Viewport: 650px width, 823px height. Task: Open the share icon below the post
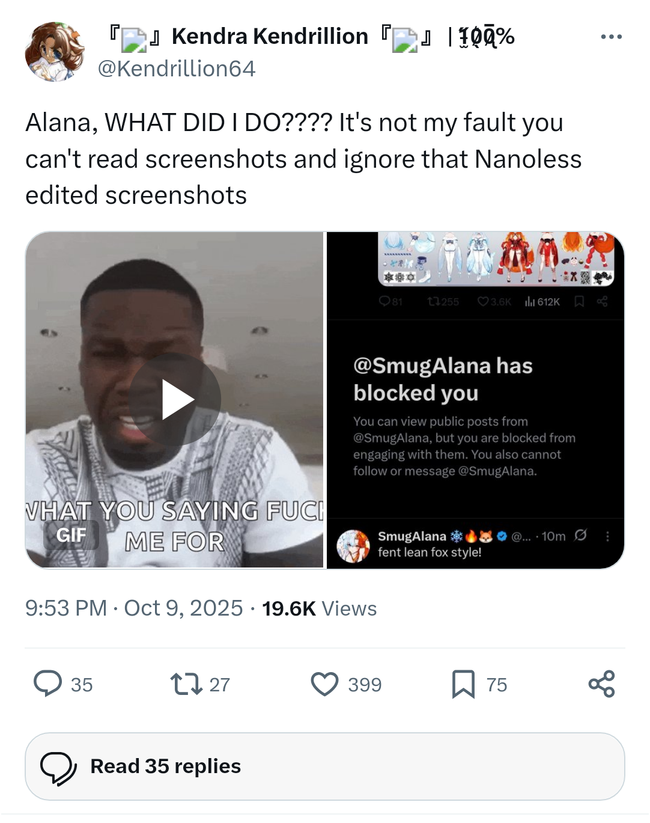tap(601, 684)
